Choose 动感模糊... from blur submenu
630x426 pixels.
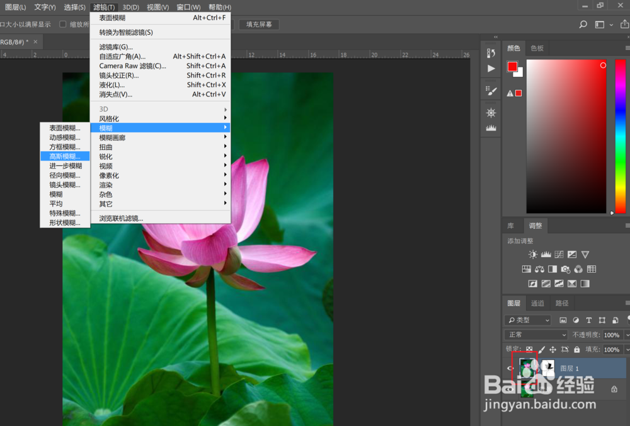[x=65, y=137]
